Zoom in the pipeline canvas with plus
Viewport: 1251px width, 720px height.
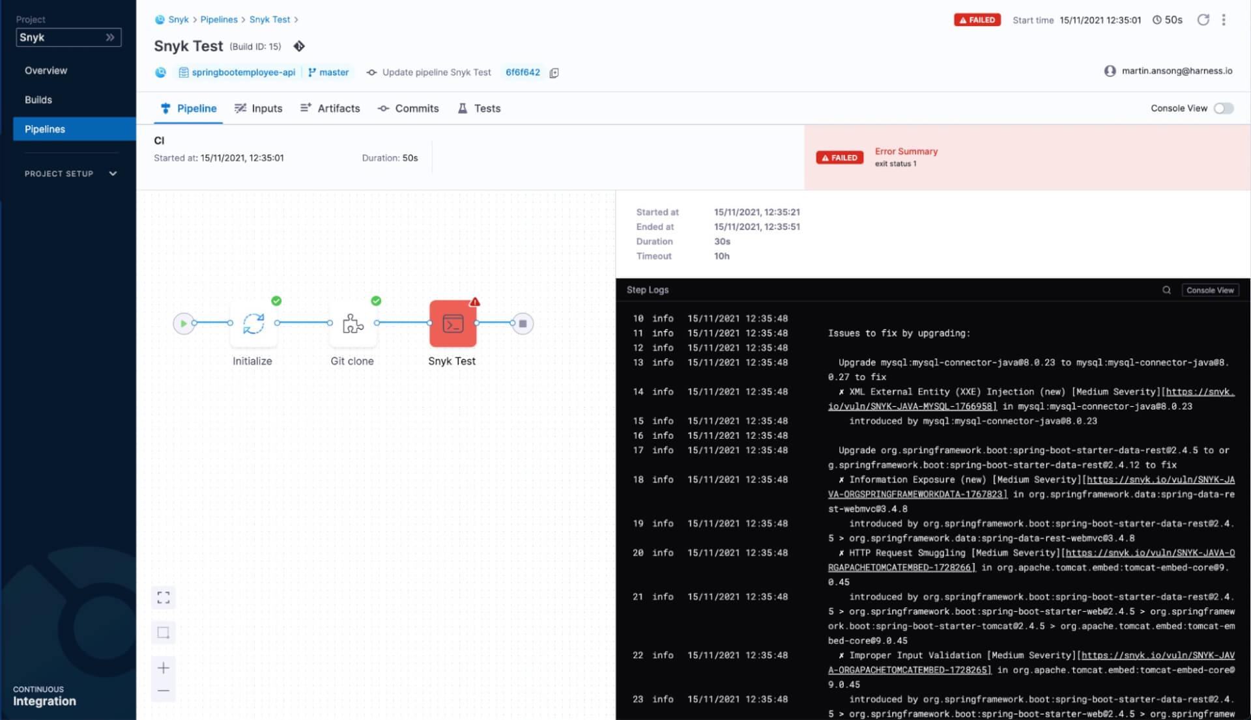[164, 667]
